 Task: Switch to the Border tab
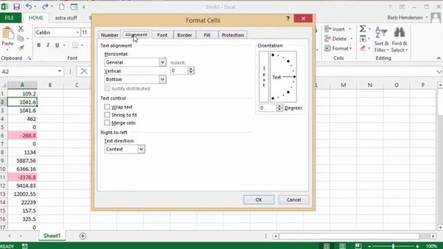point(185,35)
